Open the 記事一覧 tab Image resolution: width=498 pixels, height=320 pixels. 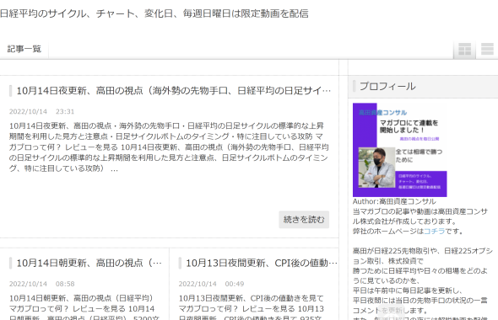(x=24, y=49)
